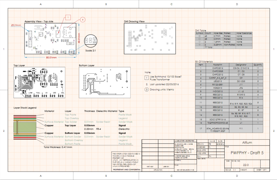Select the BOM 'Quantity' column header
The width and height of the screenshot is (277, 180).
click(258, 65)
